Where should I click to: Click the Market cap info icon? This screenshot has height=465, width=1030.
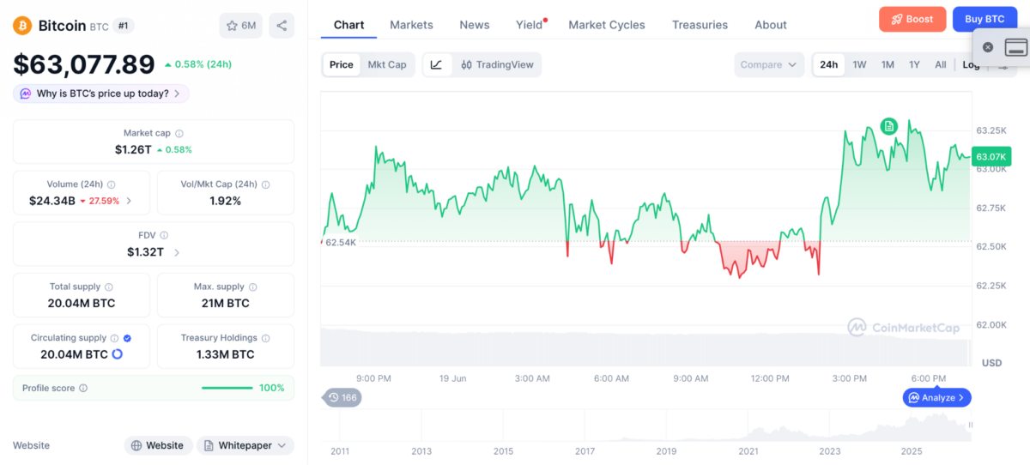pyautogui.click(x=179, y=133)
